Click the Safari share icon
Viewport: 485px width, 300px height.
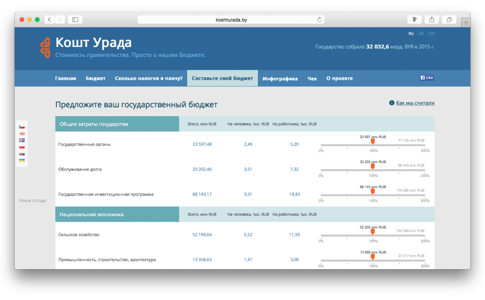click(431, 19)
